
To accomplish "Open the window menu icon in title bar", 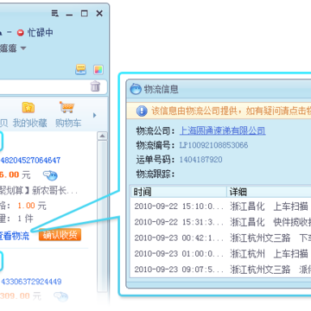I will pos(54,13).
